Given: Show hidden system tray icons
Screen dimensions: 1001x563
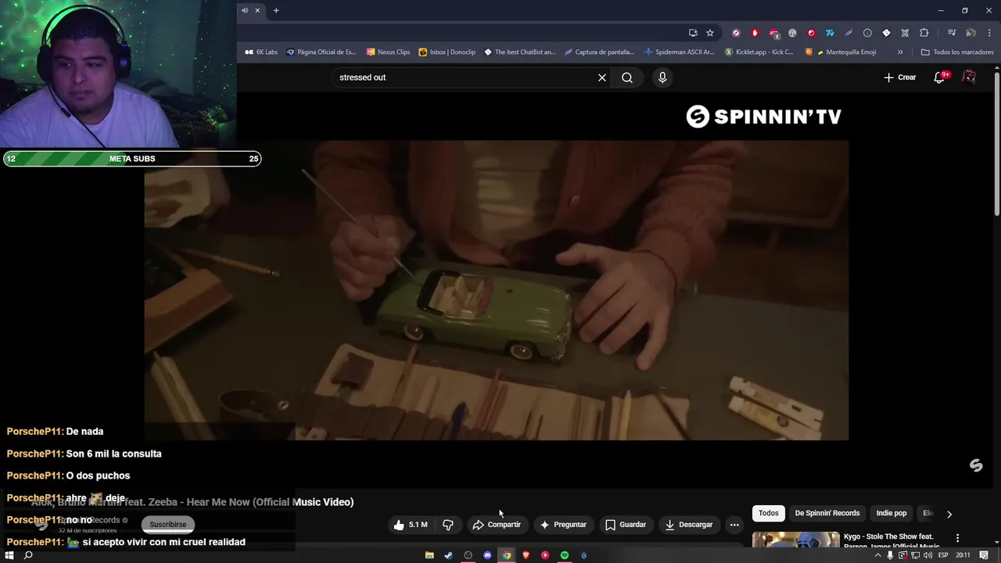Looking at the screenshot, I should pos(877,555).
